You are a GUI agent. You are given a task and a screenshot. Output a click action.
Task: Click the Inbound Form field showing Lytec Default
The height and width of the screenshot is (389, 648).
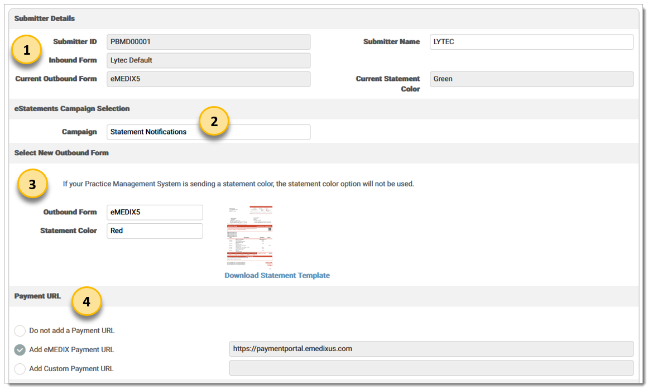click(x=208, y=60)
